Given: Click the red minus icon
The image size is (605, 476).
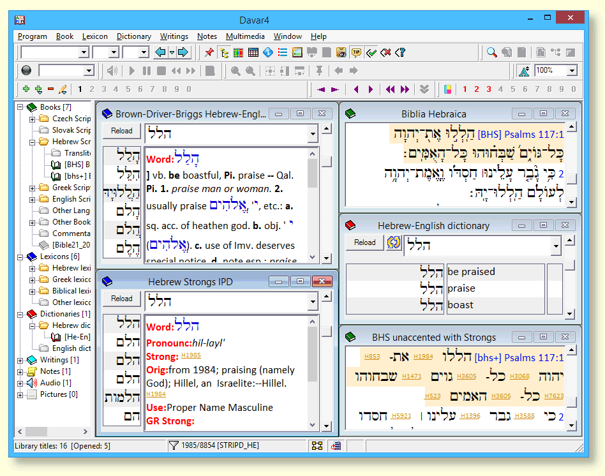Looking at the screenshot, I should coord(50,89).
